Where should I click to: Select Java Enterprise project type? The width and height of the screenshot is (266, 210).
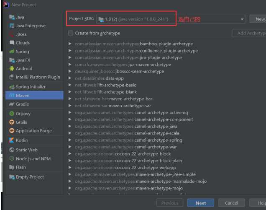click(34, 26)
